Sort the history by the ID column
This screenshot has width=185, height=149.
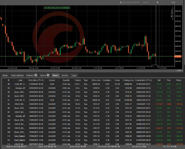pos(9,80)
